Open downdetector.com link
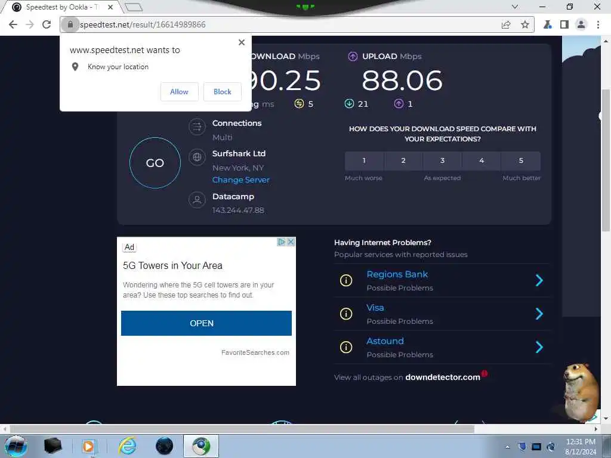This screenshot has width=611, height=458. click(443, 377)
